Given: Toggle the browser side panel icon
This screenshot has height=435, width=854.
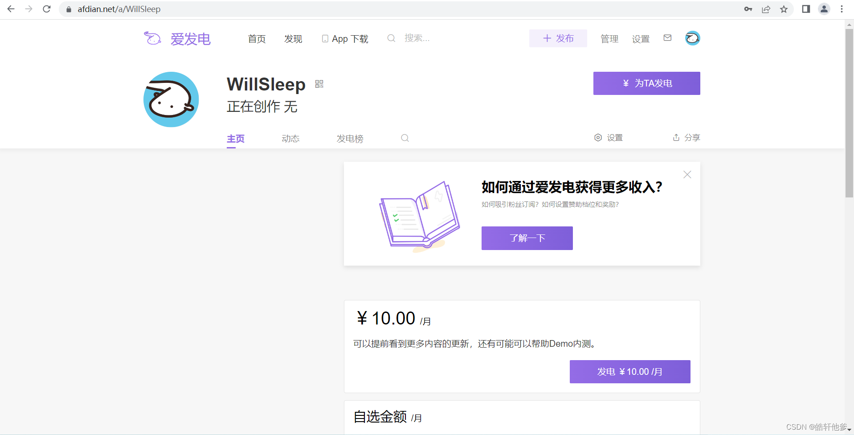Looking at the screenshot, I should (x=806, y=9).
